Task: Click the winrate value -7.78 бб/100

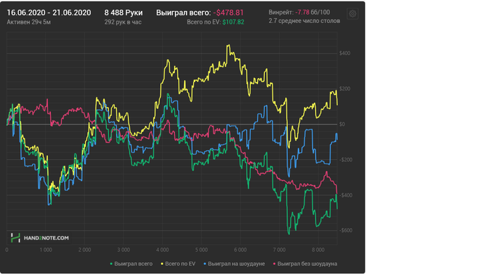Action: pos(312,13)
